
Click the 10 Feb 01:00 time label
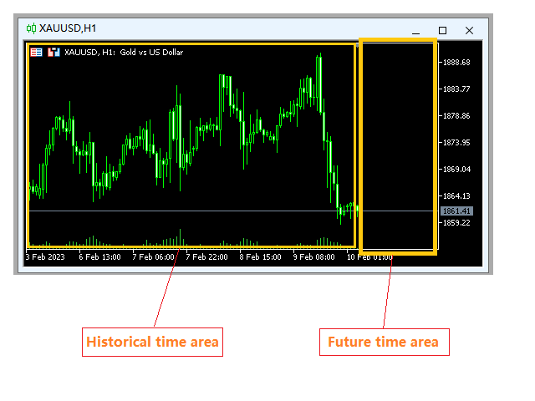369,257
